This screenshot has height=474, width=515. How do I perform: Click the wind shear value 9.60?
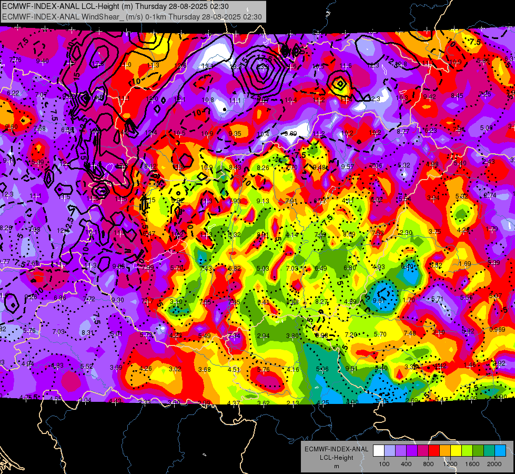click(x=12, y=126)
